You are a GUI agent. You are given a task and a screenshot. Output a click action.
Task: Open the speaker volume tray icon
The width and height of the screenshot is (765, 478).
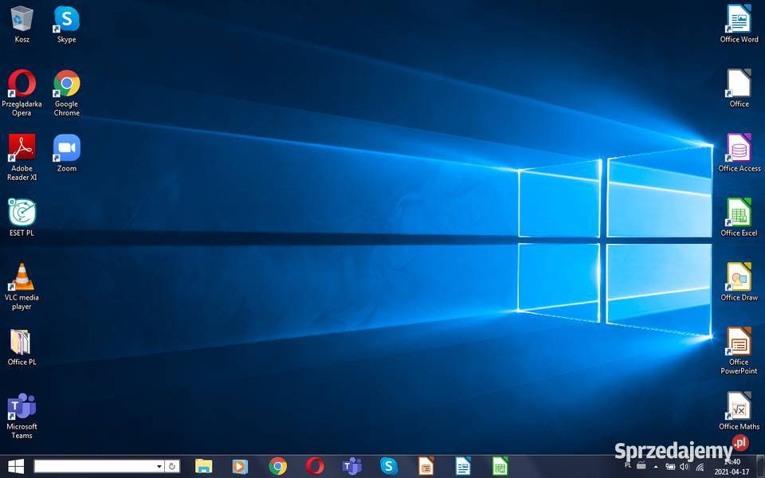coord(684,467)
